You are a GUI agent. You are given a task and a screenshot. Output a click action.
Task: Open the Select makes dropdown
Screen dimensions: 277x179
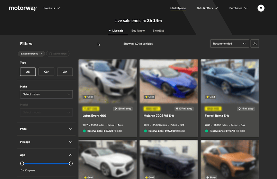46,94
